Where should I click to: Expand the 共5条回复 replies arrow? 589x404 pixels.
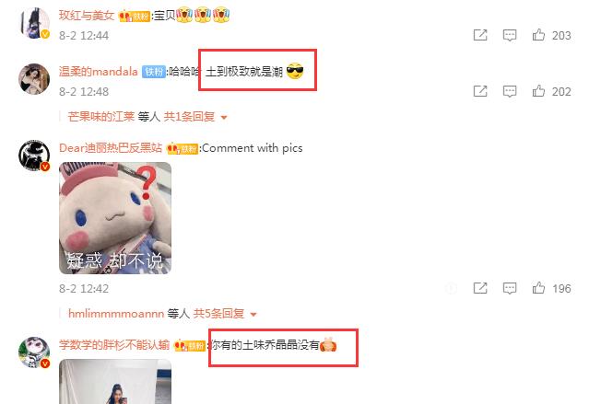click(253, 315)
